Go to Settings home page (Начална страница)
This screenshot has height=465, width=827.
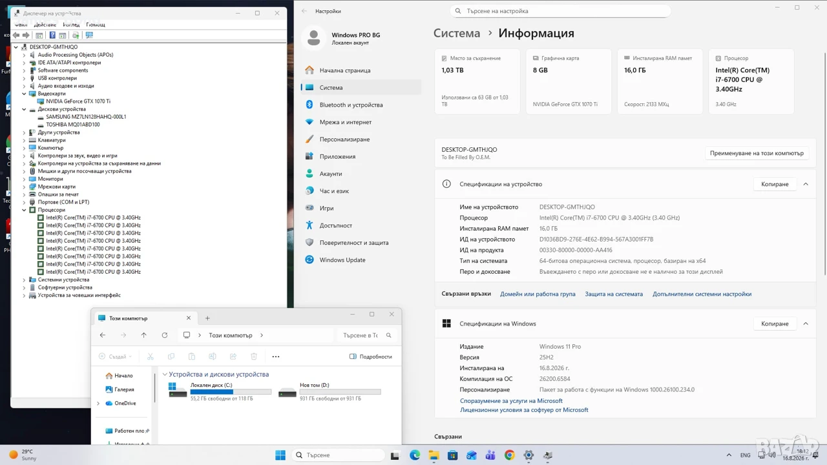tap(362, 70)
